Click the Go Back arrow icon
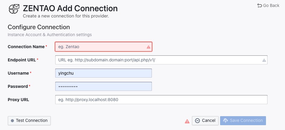Screen dimensions: 285x130 click(259, 5)
